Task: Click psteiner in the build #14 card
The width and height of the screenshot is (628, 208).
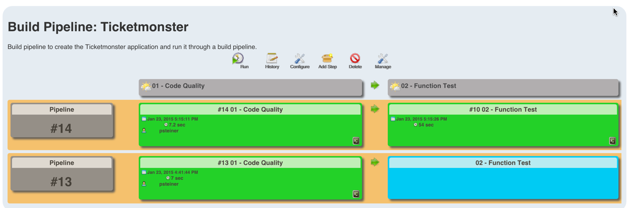Action: tap(169, 131)
